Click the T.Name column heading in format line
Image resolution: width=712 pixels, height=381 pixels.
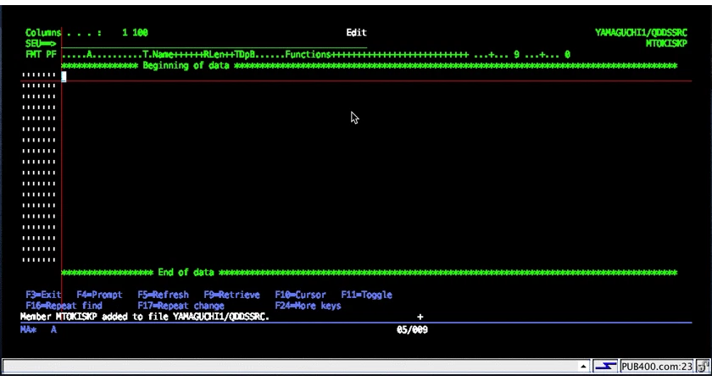[x=158, y=54]
